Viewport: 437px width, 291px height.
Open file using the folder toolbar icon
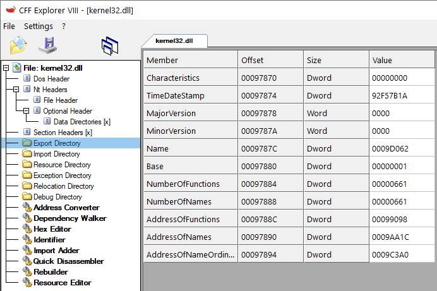pos(18,45)
